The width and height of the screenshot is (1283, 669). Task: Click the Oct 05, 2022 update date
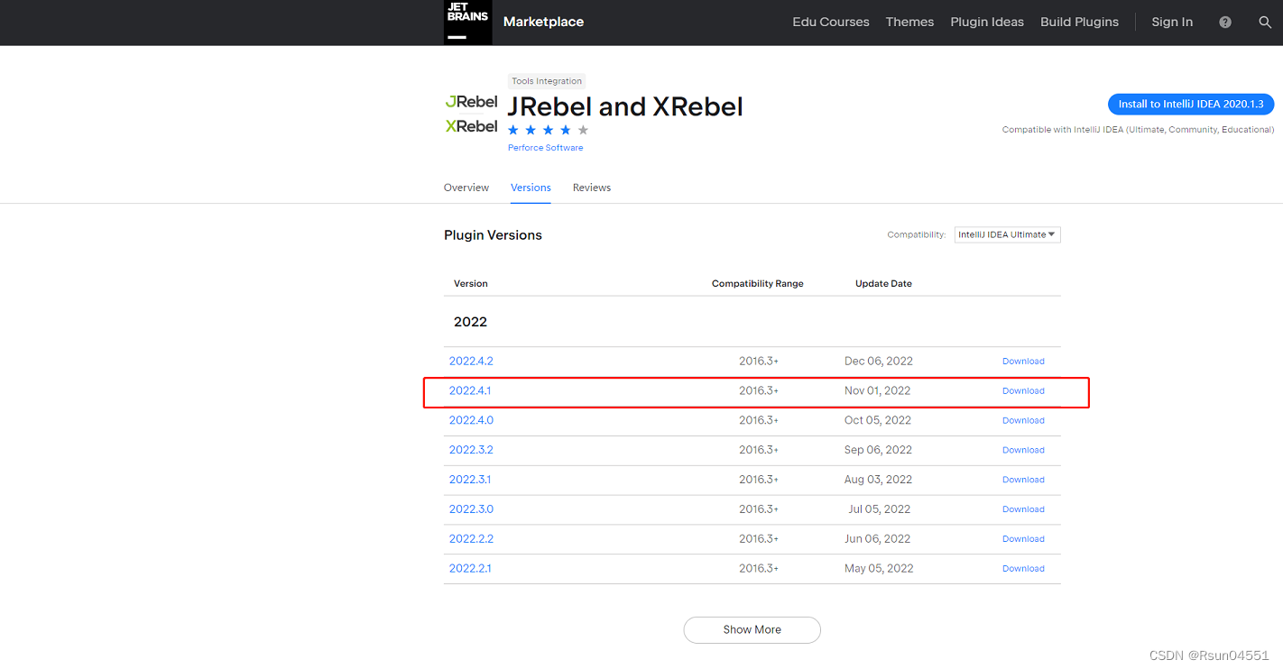(879, 420)
